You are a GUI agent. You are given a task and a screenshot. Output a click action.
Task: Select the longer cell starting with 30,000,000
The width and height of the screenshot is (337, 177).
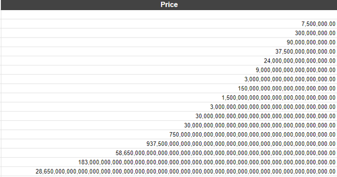coord(169,125)
